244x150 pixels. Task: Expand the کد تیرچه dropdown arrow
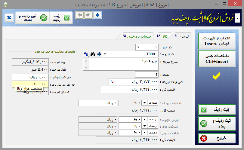[x=105, y=54]
